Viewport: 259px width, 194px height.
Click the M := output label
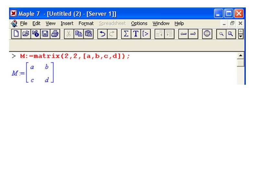pos(18,73)
